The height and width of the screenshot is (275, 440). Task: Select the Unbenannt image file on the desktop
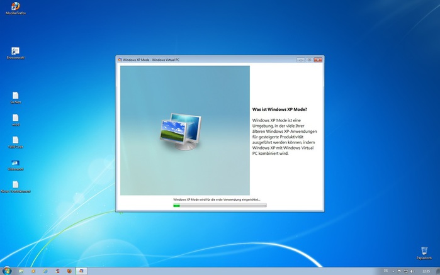click(x=16, y=165)
